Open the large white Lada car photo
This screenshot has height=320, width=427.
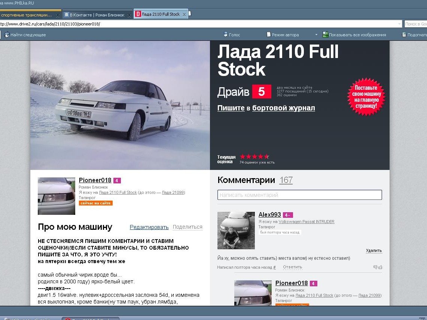pos(120,106)
